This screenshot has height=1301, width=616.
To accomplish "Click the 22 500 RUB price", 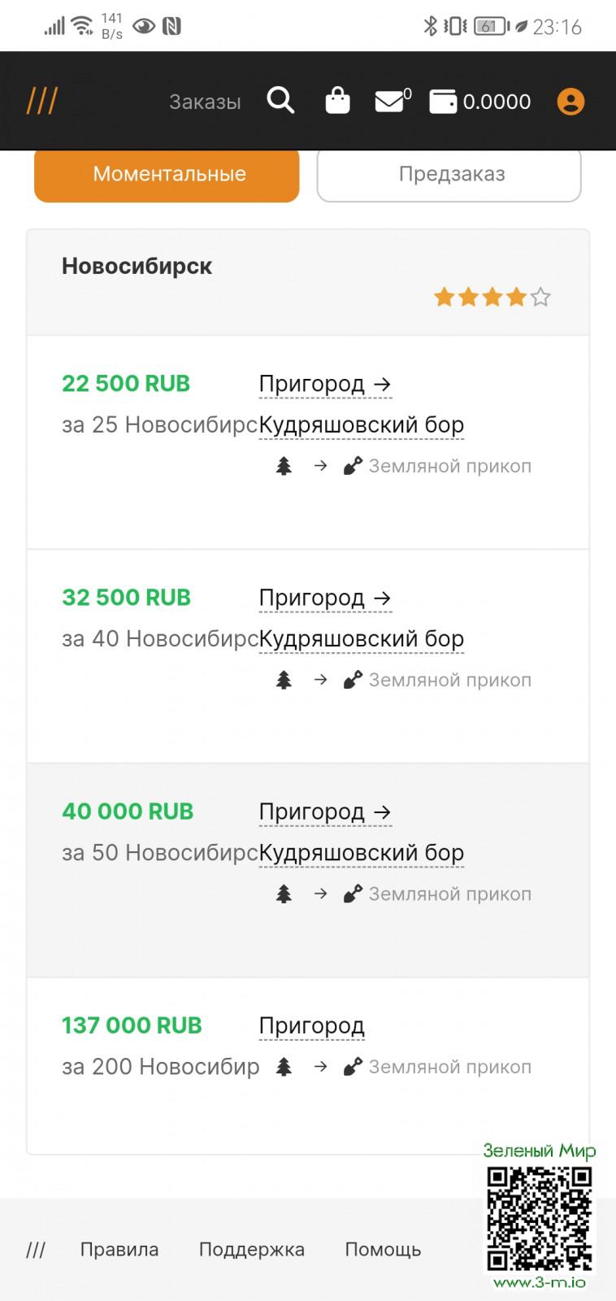I will [126, 383].
